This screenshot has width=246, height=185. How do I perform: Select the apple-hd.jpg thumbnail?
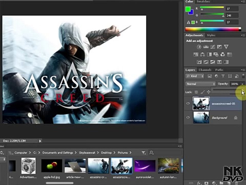click(52, 166)
